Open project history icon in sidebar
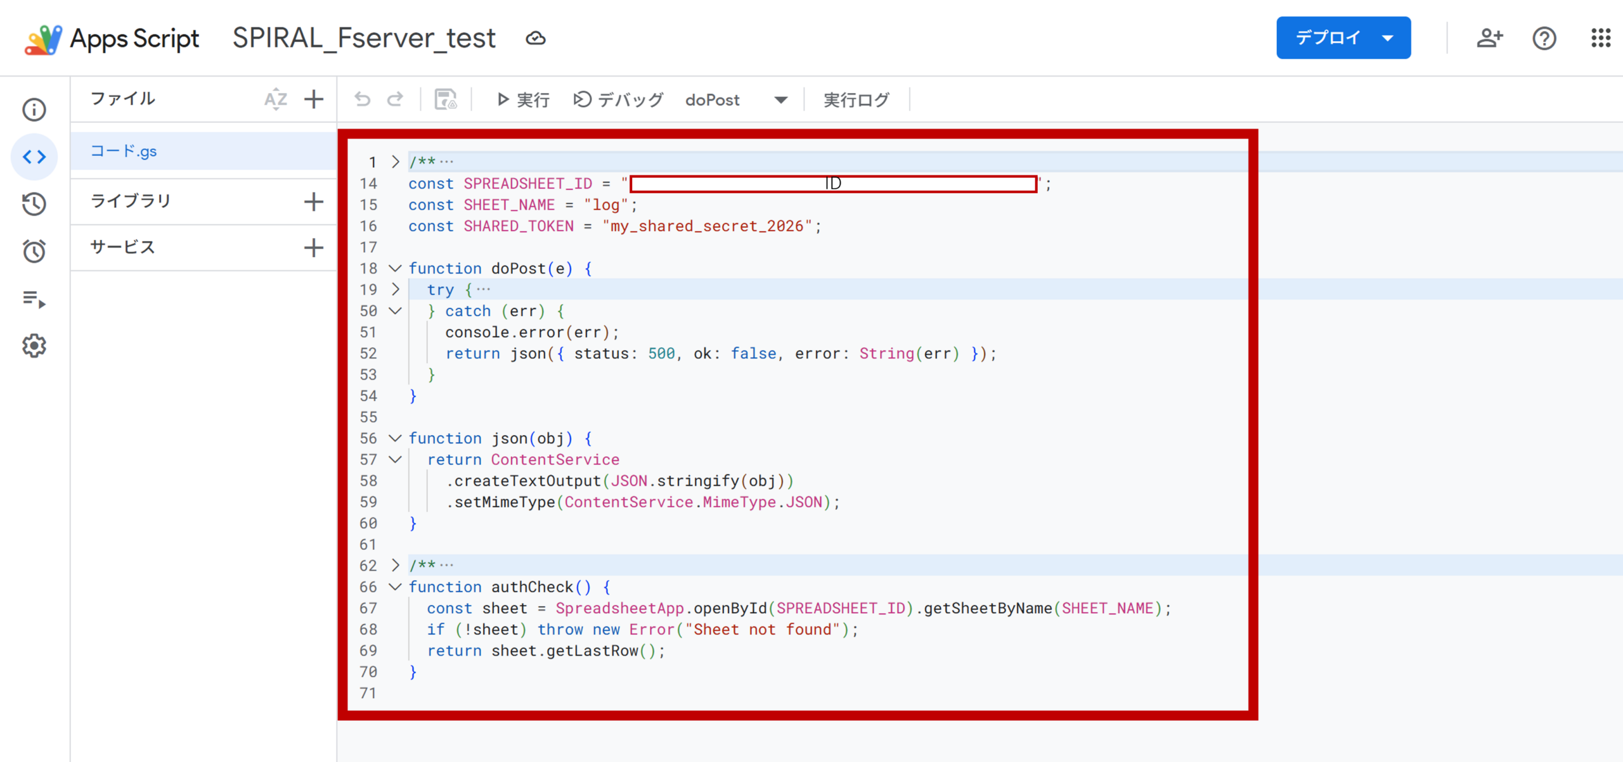This screenshot has width=1623, height=762. tap(34, 204)
